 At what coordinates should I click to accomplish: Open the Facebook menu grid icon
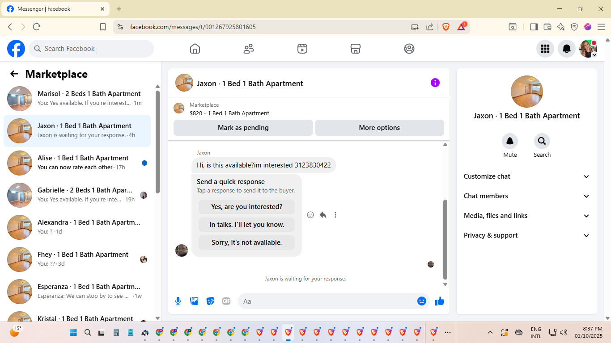click(545, 49)
